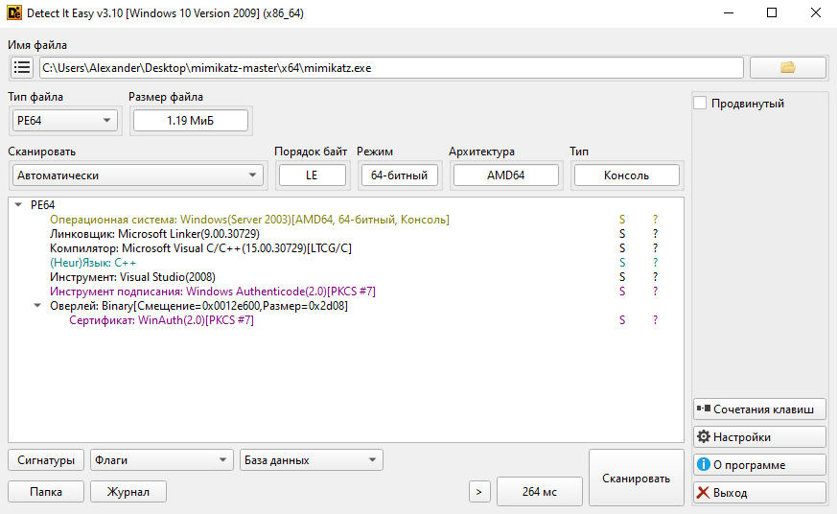The height and width of the screenshot is (514, 837).
Task: Open Настройки settings
Action: pyautogui.click(x=759, y=437)
